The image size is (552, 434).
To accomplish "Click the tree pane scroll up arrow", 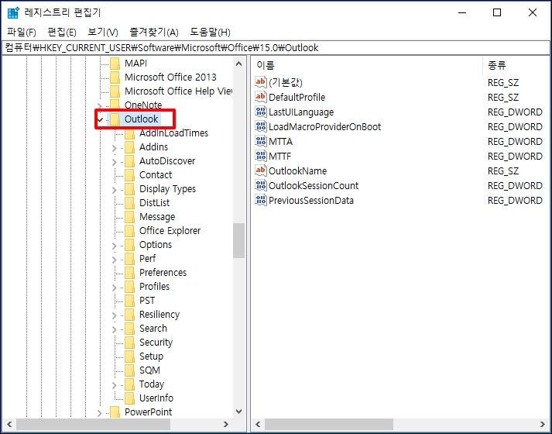I will [x=238, y=64].
